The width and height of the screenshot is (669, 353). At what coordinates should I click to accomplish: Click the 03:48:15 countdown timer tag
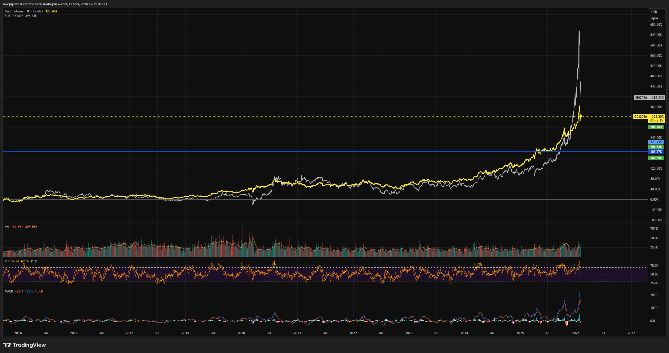[x=657, y=120]
